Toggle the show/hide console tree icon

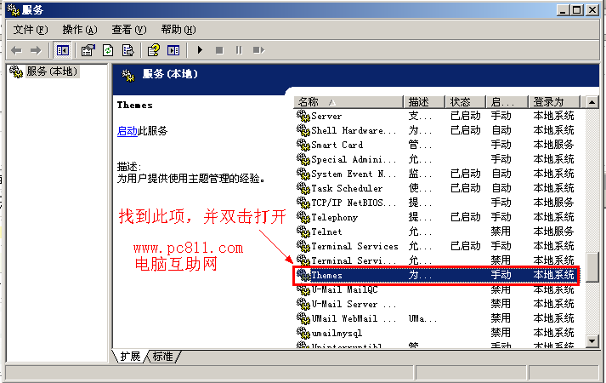pyautogui.click(x=62, y=50)
